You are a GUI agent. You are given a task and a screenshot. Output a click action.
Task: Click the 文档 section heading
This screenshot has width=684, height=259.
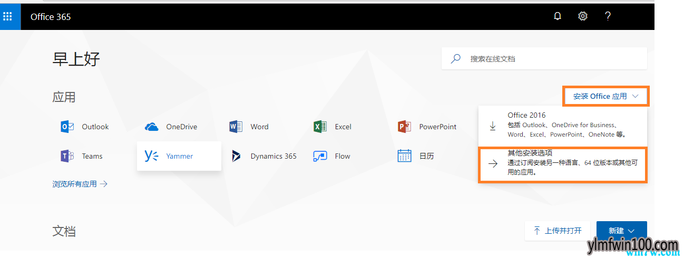pos(64,231)
